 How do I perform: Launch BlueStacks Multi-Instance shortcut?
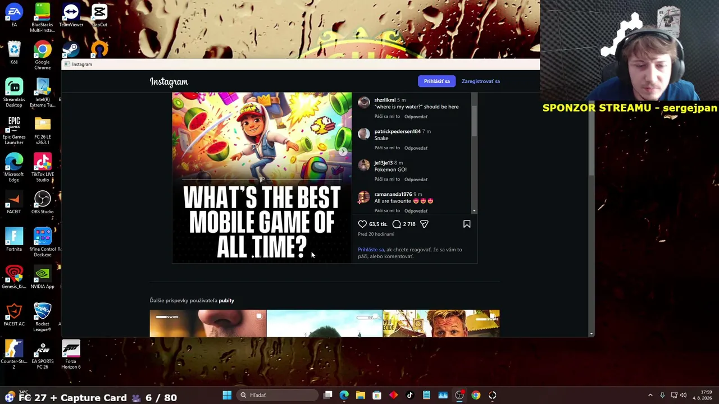pos(42,18)
